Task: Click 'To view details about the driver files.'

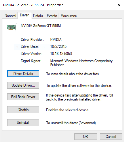Action: pos(73,74)
